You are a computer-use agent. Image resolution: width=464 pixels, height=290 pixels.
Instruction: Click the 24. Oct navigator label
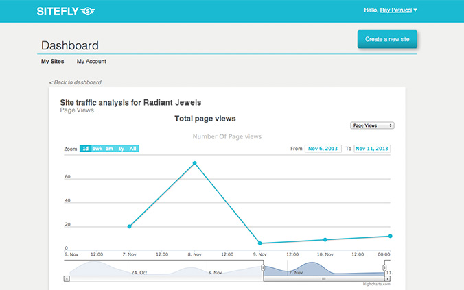pyautogui.click(x=139, y=273)
